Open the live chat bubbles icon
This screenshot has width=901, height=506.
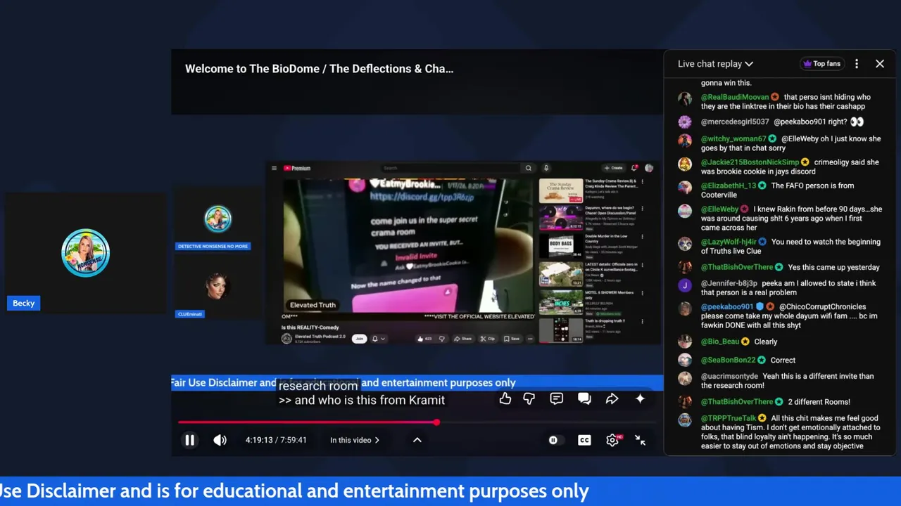[x=584, y=398]
